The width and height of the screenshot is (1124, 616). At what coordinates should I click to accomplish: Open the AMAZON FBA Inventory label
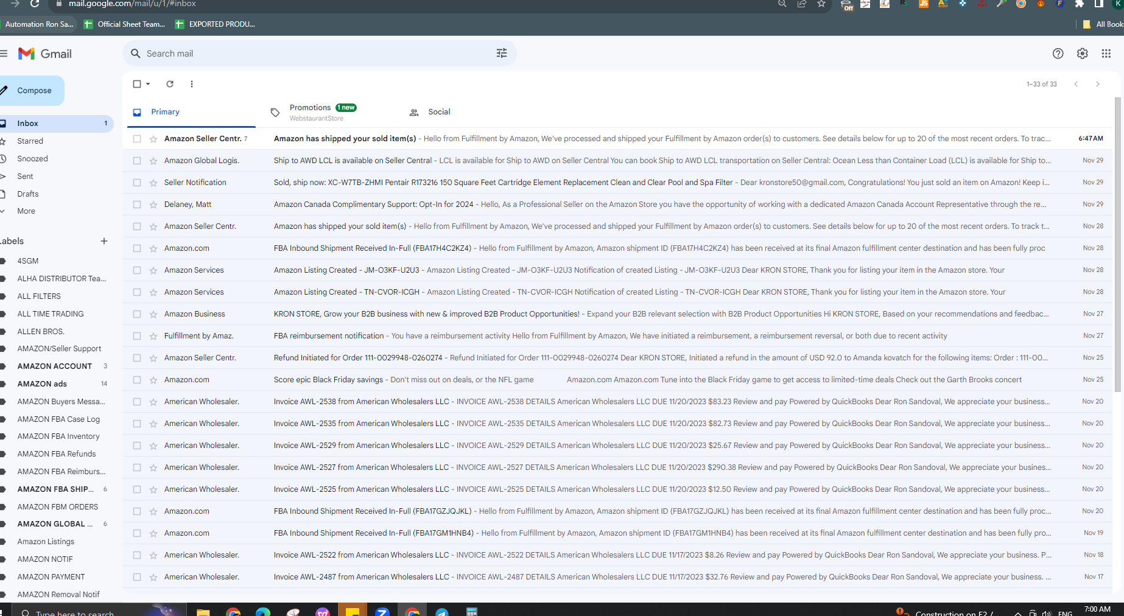[x=58, y=436]
